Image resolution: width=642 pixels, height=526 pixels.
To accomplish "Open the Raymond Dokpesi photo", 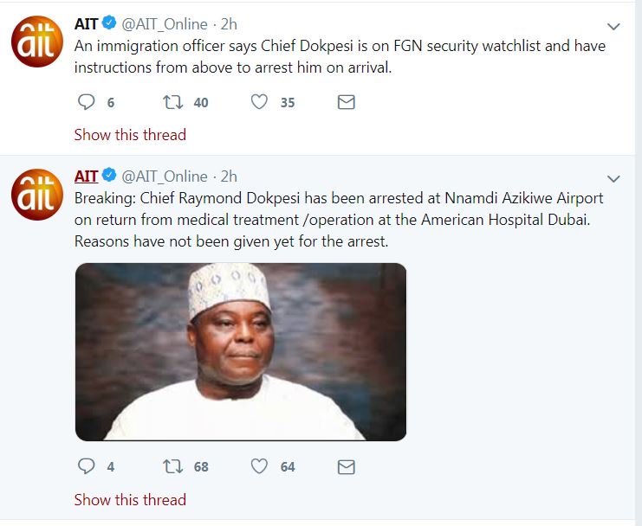I will click(241, 352).
